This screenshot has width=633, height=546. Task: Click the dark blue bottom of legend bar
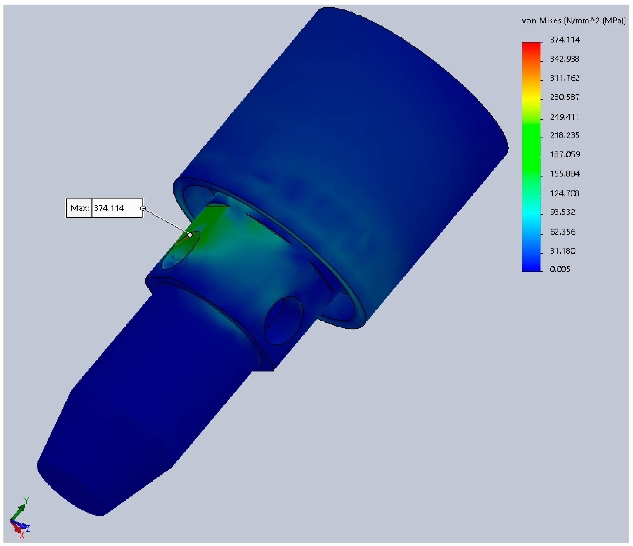pyautogui.click(x=531, y=268)
